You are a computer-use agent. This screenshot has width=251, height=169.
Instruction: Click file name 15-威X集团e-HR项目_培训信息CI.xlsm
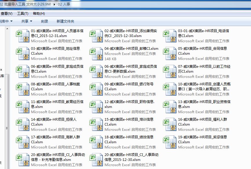coord(129,122)
